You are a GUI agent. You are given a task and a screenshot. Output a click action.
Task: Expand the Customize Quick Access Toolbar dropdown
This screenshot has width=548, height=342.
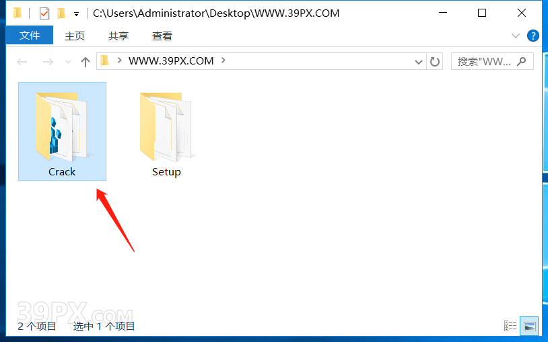click(x=76, y=14)
